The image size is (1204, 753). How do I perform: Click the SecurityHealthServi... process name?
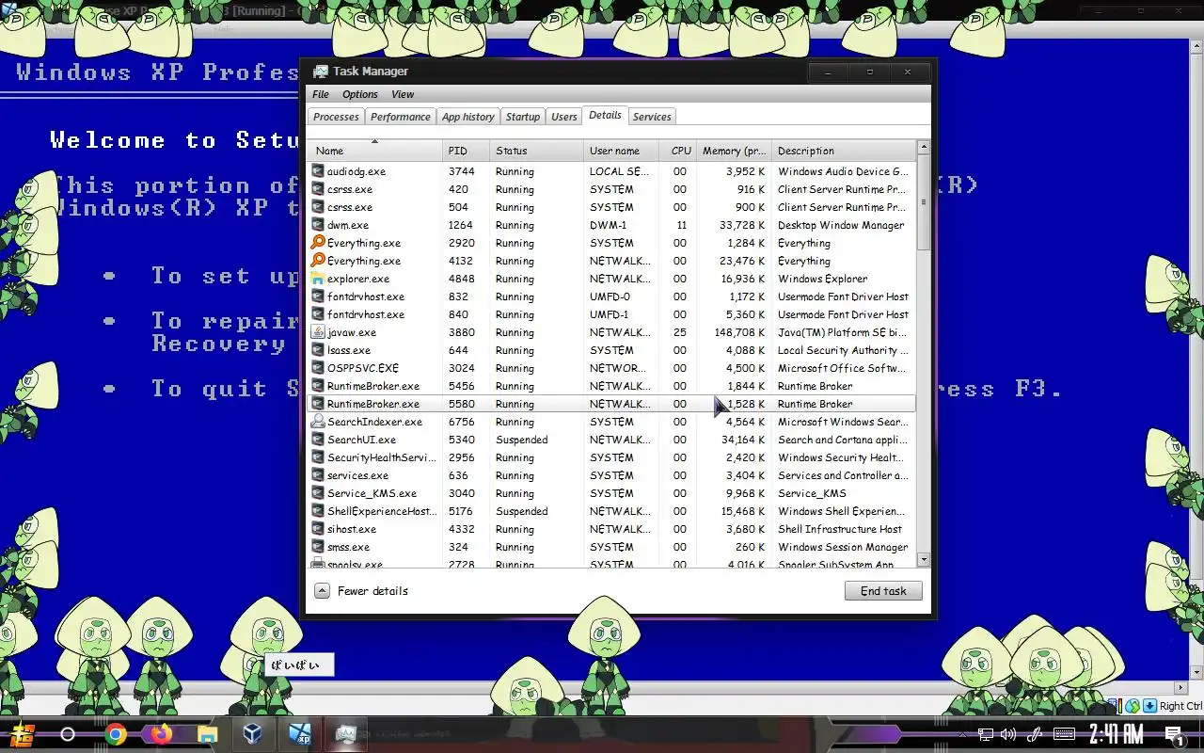381,457
